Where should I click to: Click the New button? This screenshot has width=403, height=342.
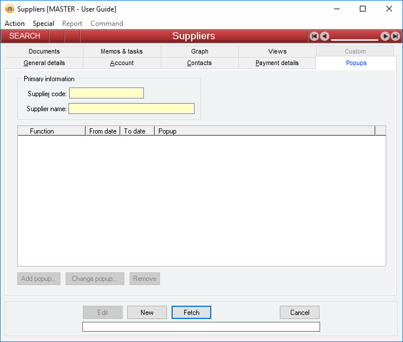147,313
